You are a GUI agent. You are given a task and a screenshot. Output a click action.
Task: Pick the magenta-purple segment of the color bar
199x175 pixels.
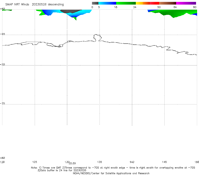click(186, 3)
